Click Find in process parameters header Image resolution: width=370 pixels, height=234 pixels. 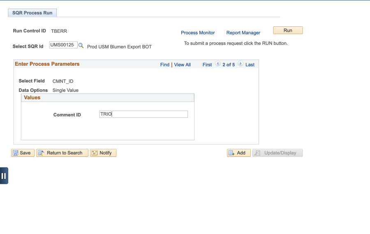click(165, 65)
